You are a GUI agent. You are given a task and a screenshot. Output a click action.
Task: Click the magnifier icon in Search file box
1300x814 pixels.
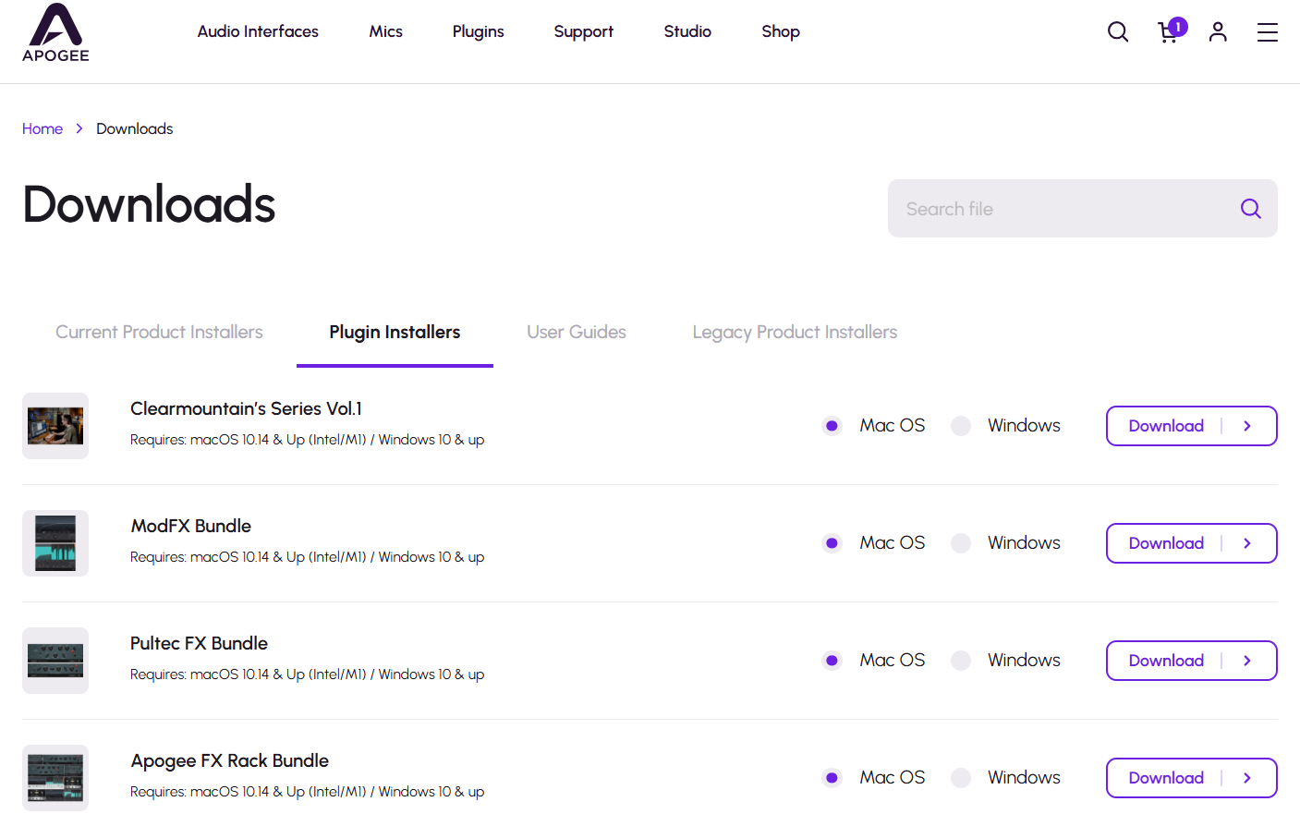tap(1251, 209)
